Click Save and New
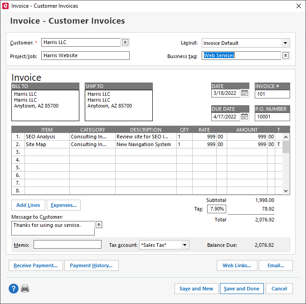Screen dimensions: 306x304 196,289
